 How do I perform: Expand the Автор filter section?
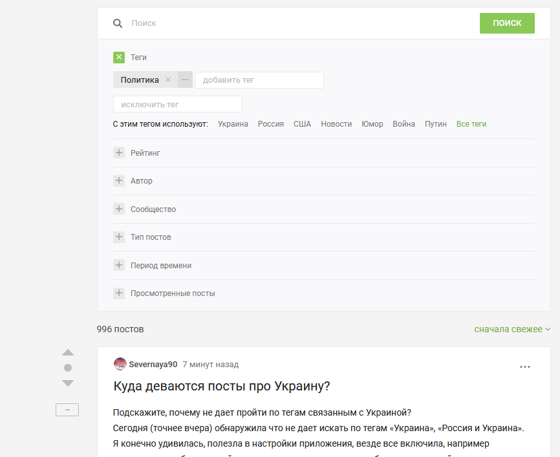(x=119, y=181)
